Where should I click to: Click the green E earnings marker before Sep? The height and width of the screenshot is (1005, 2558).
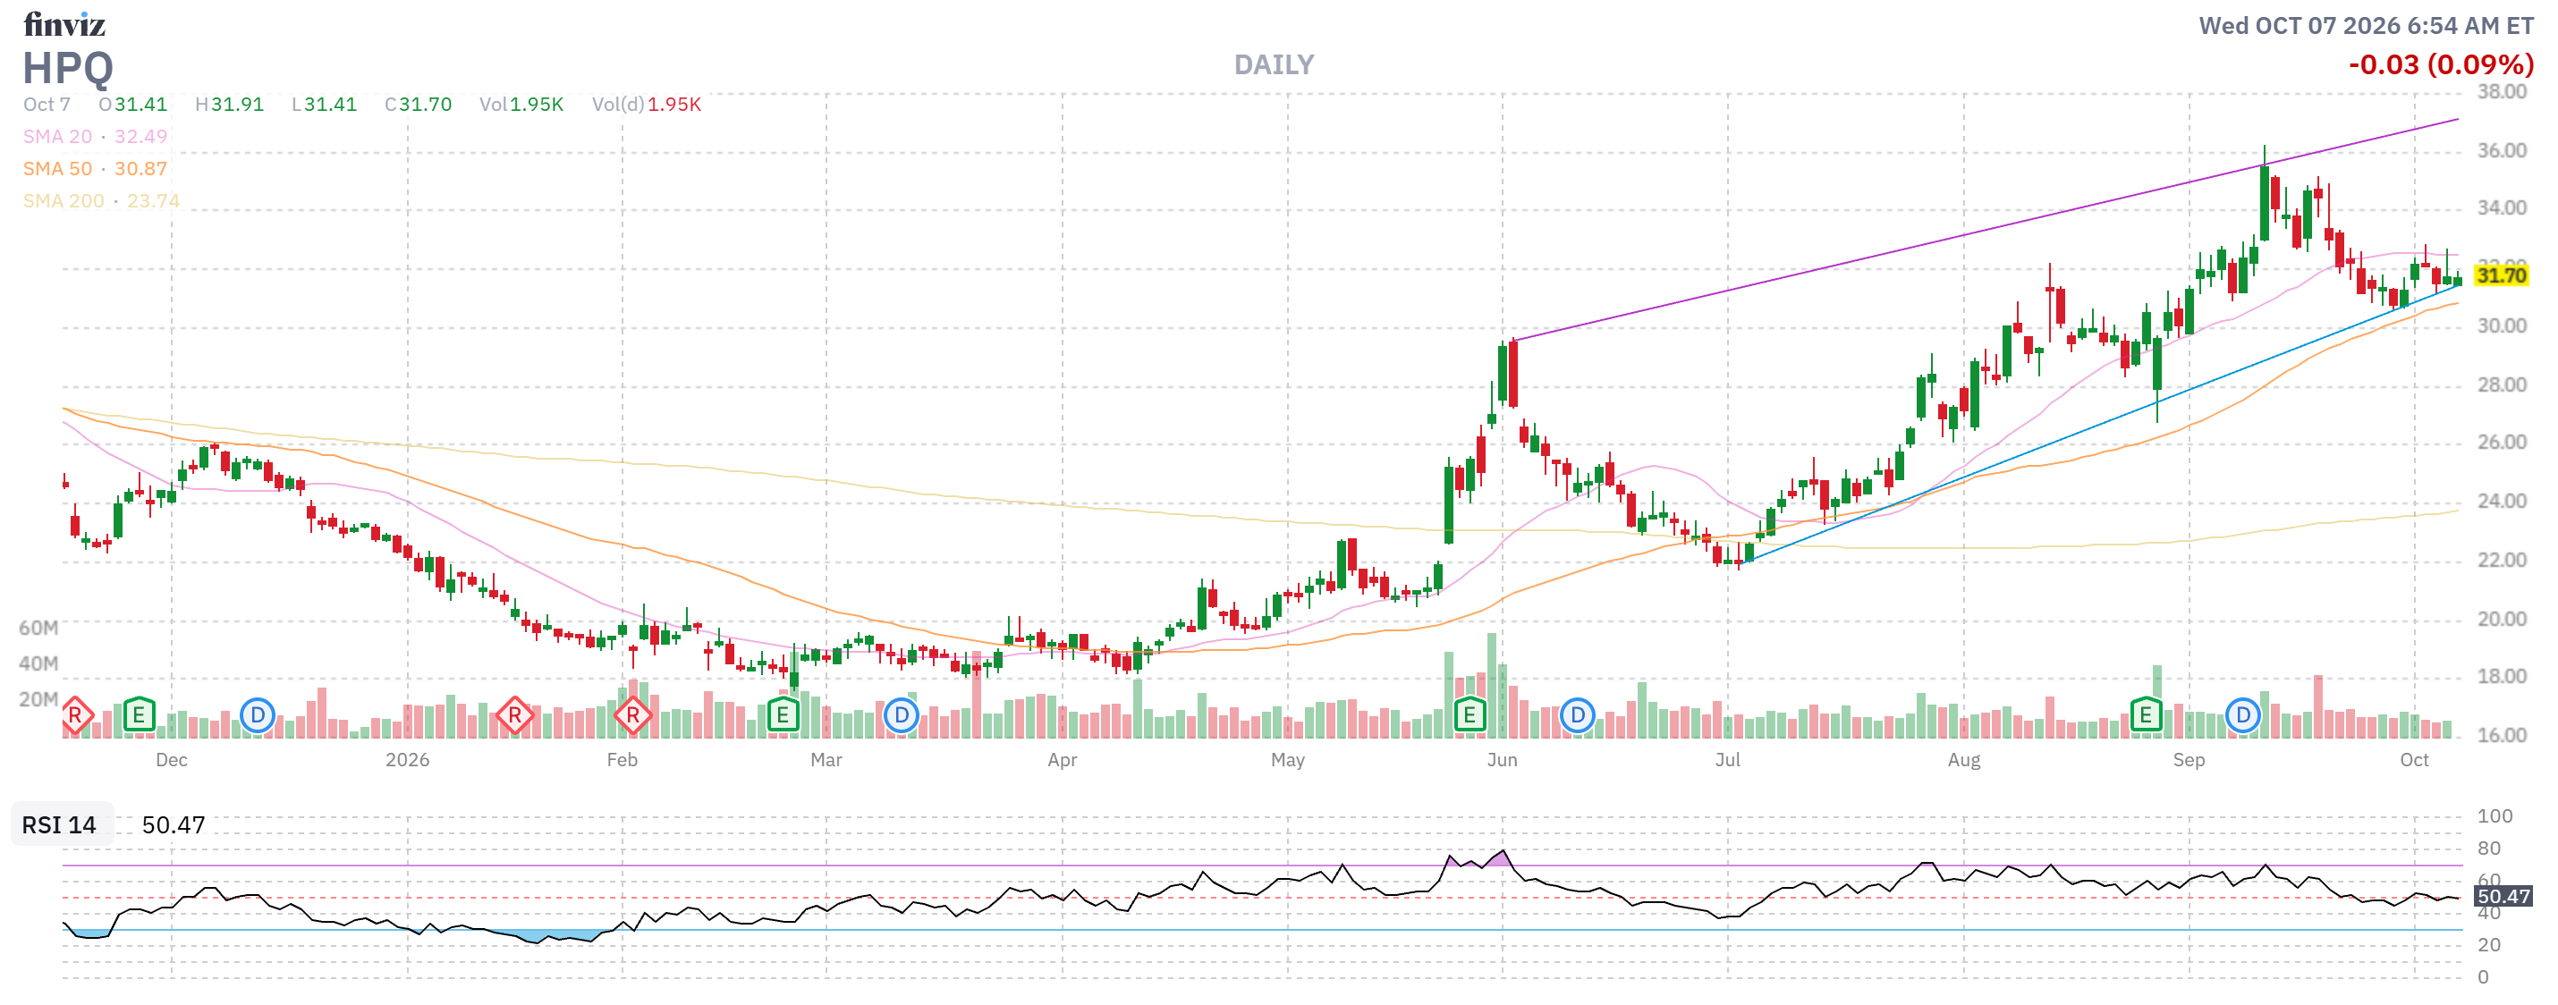(x=2146, y=714)
